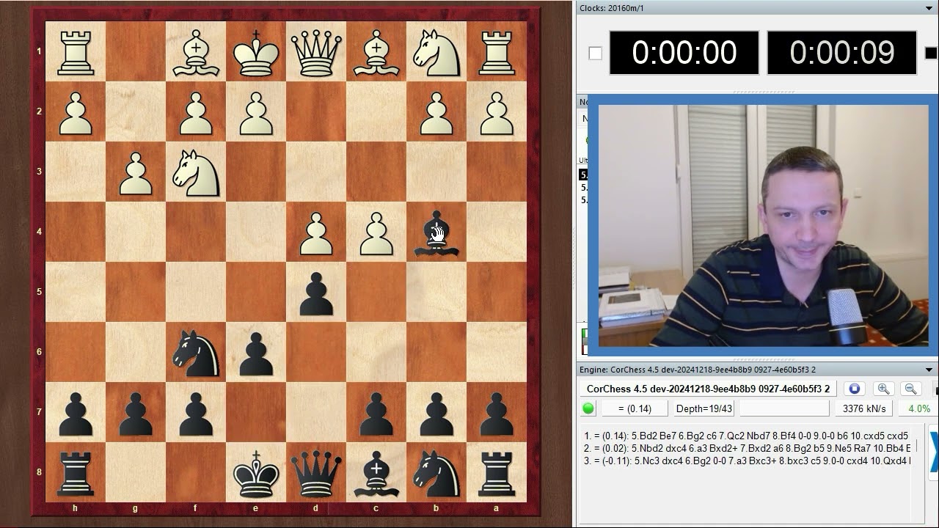Select the black pawn on d5
The image size is (939, 528).
316,293
